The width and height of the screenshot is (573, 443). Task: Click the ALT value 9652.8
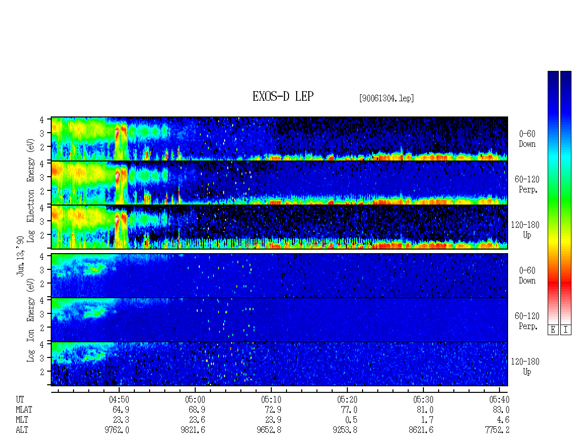pyautogui.click(x=269, y=430)
